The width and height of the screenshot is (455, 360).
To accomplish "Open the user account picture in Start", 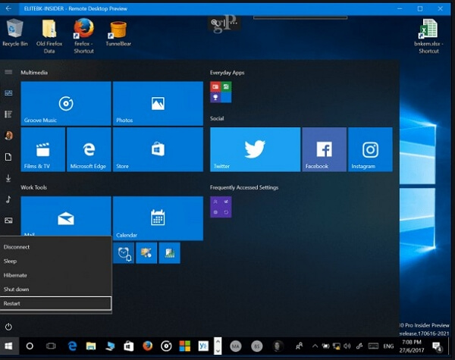I will [8, 136].
